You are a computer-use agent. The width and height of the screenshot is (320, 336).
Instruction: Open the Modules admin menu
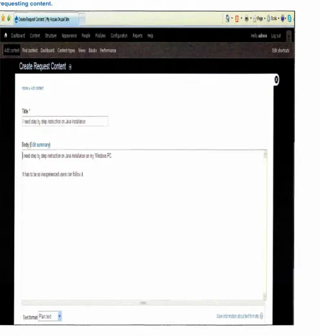100,36
